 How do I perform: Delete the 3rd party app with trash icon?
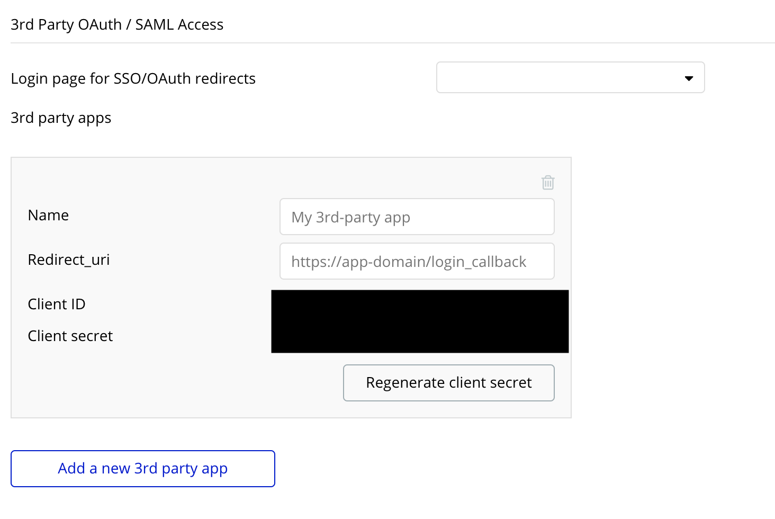548,183
